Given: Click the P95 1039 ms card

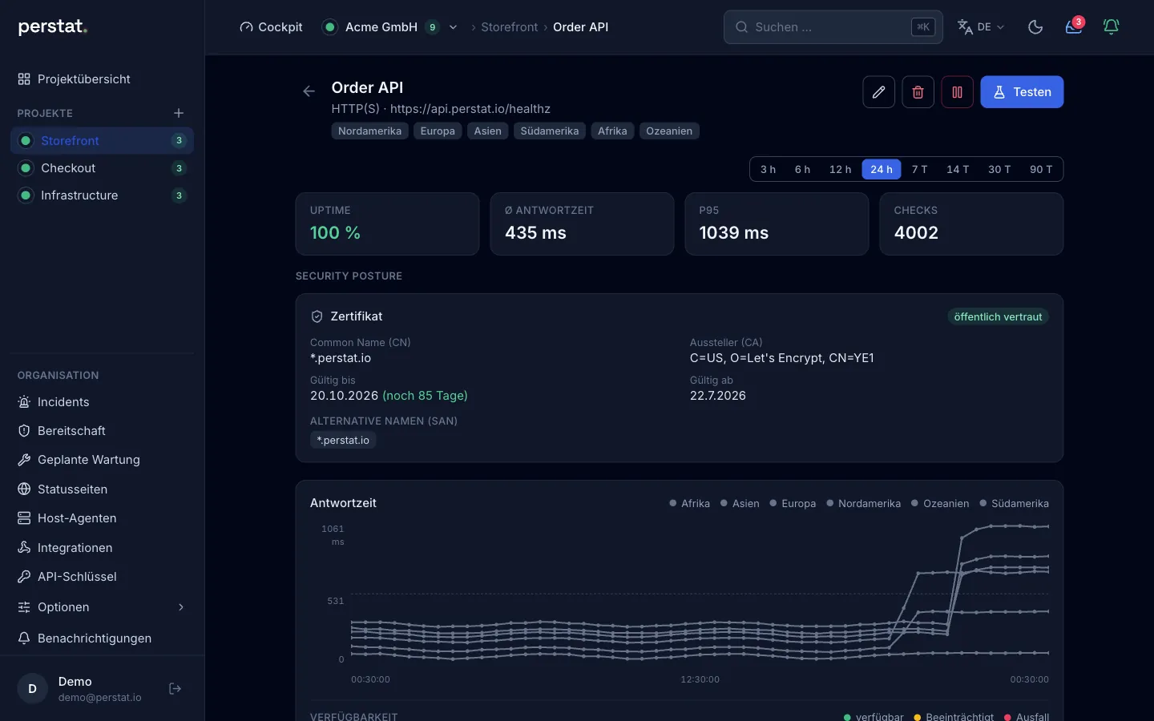Looking at the screenshot, I should 777,224.
